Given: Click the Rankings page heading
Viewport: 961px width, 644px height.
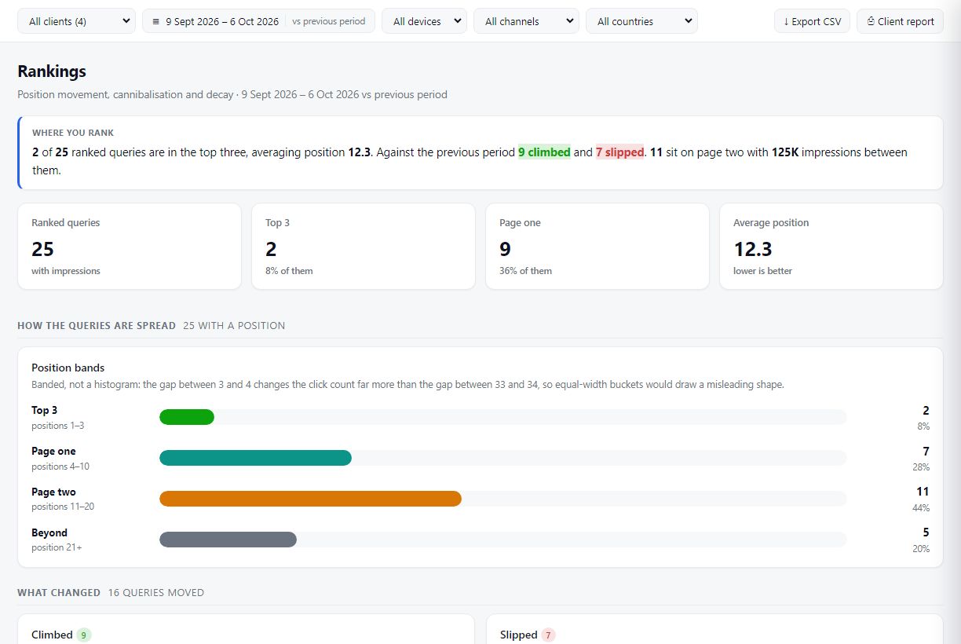Looking at the screenshot, I should point(52,71).
